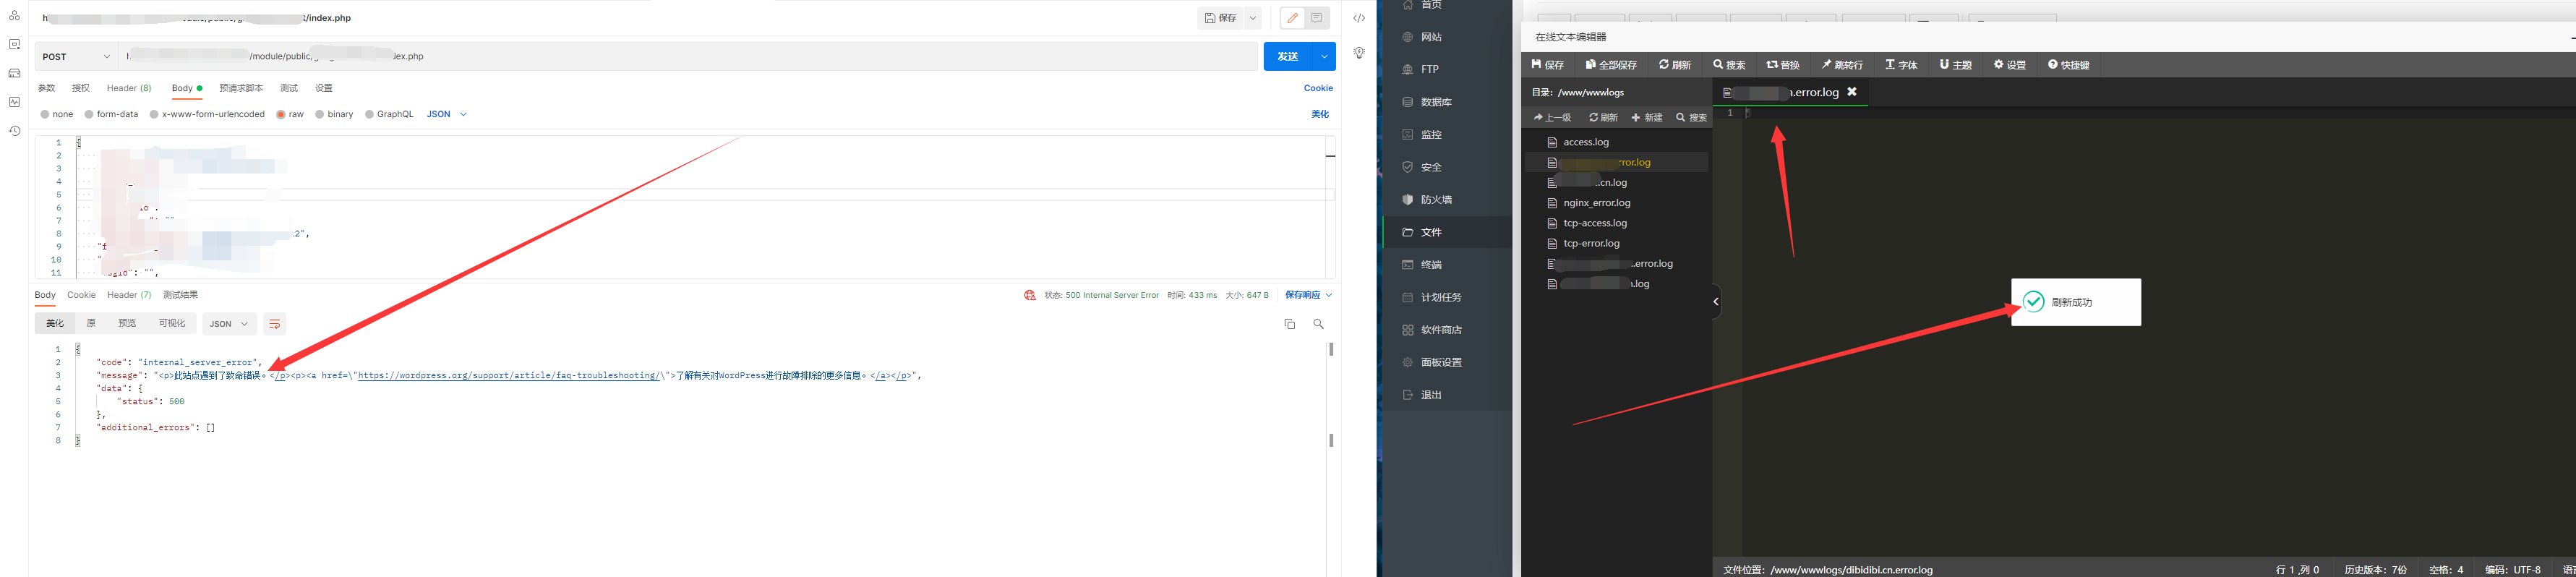The width and height of the screenshot is (2576, 577).
Task: Switch the response view to 可视化
Action: (172, 324)
